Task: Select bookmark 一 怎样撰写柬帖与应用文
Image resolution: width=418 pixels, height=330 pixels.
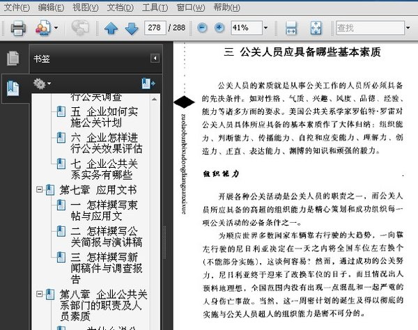Action: (104, 210)
